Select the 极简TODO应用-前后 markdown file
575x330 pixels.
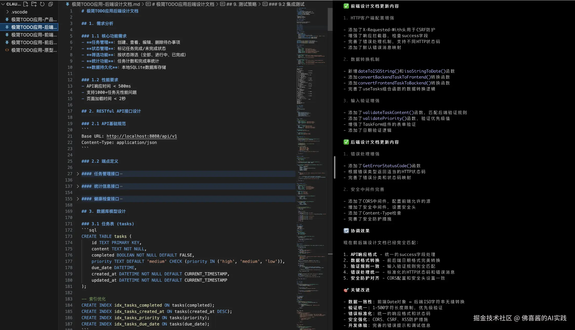pos(34,43)
